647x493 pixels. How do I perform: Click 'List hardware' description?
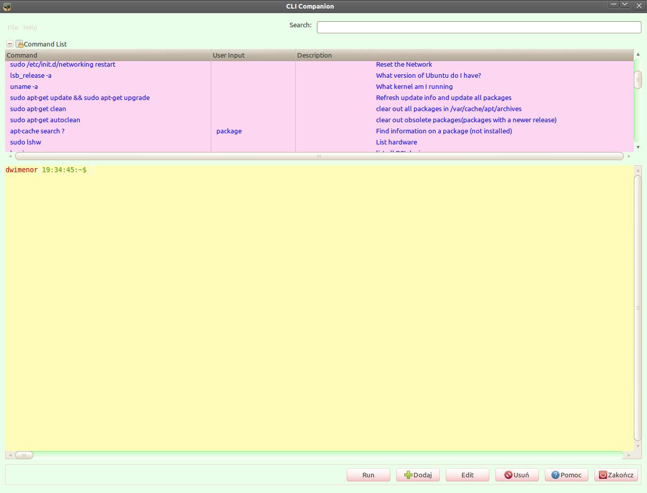pyautogui.click(x=397, y=142)
